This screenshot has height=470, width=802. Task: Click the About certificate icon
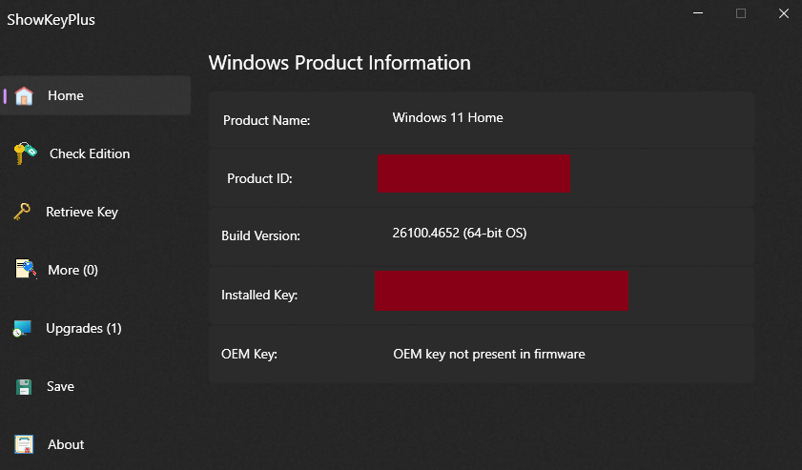coord(24,444)
